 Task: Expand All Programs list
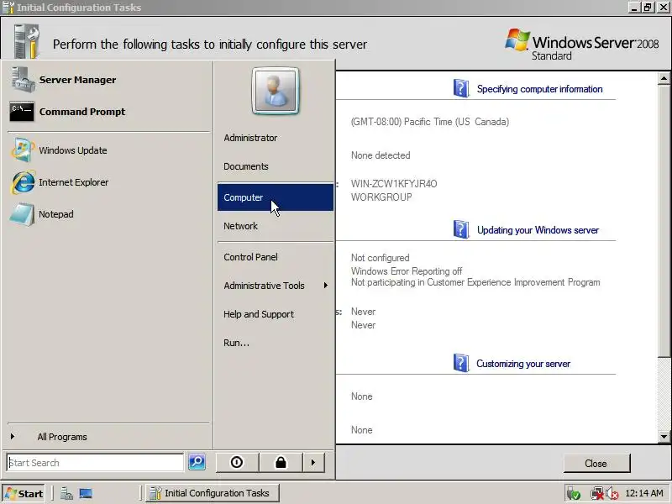[x=62, y=437]
